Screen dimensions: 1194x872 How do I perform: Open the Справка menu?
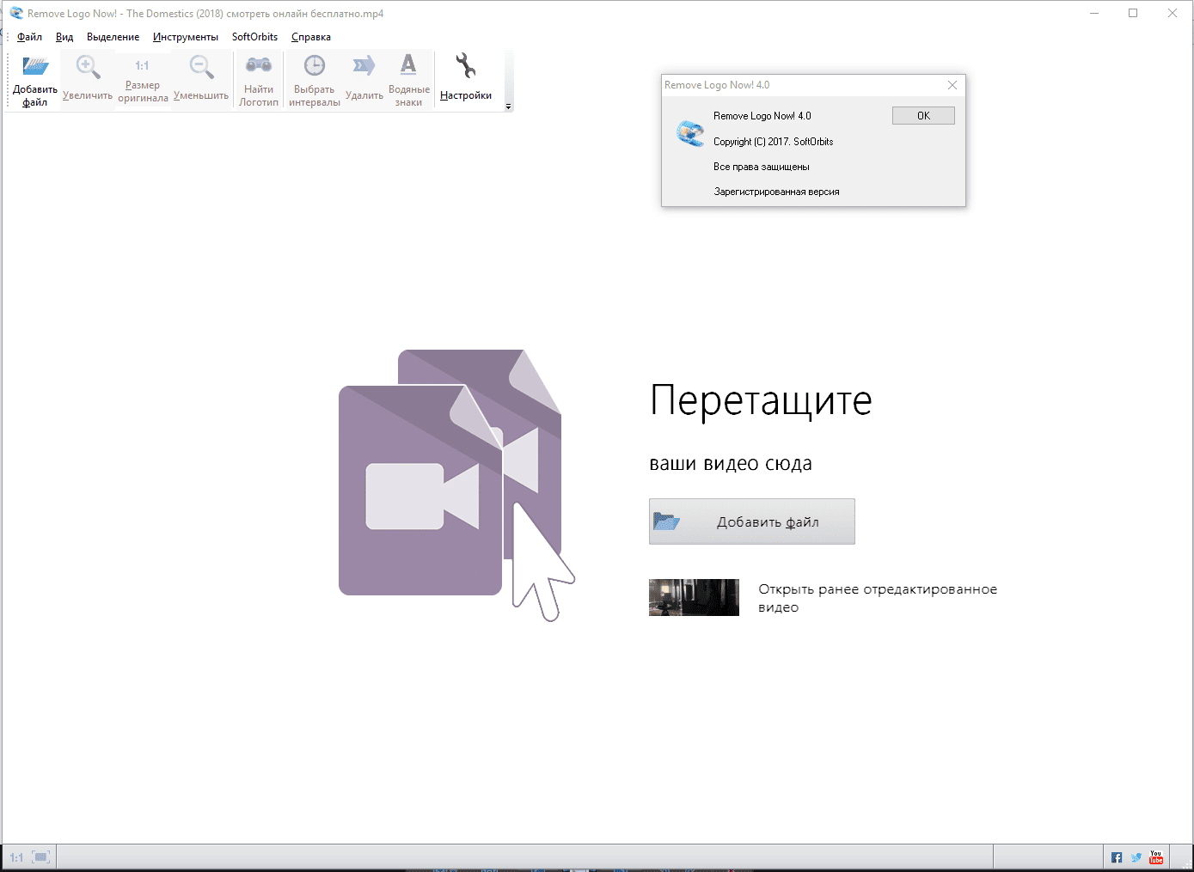point(311,37)
